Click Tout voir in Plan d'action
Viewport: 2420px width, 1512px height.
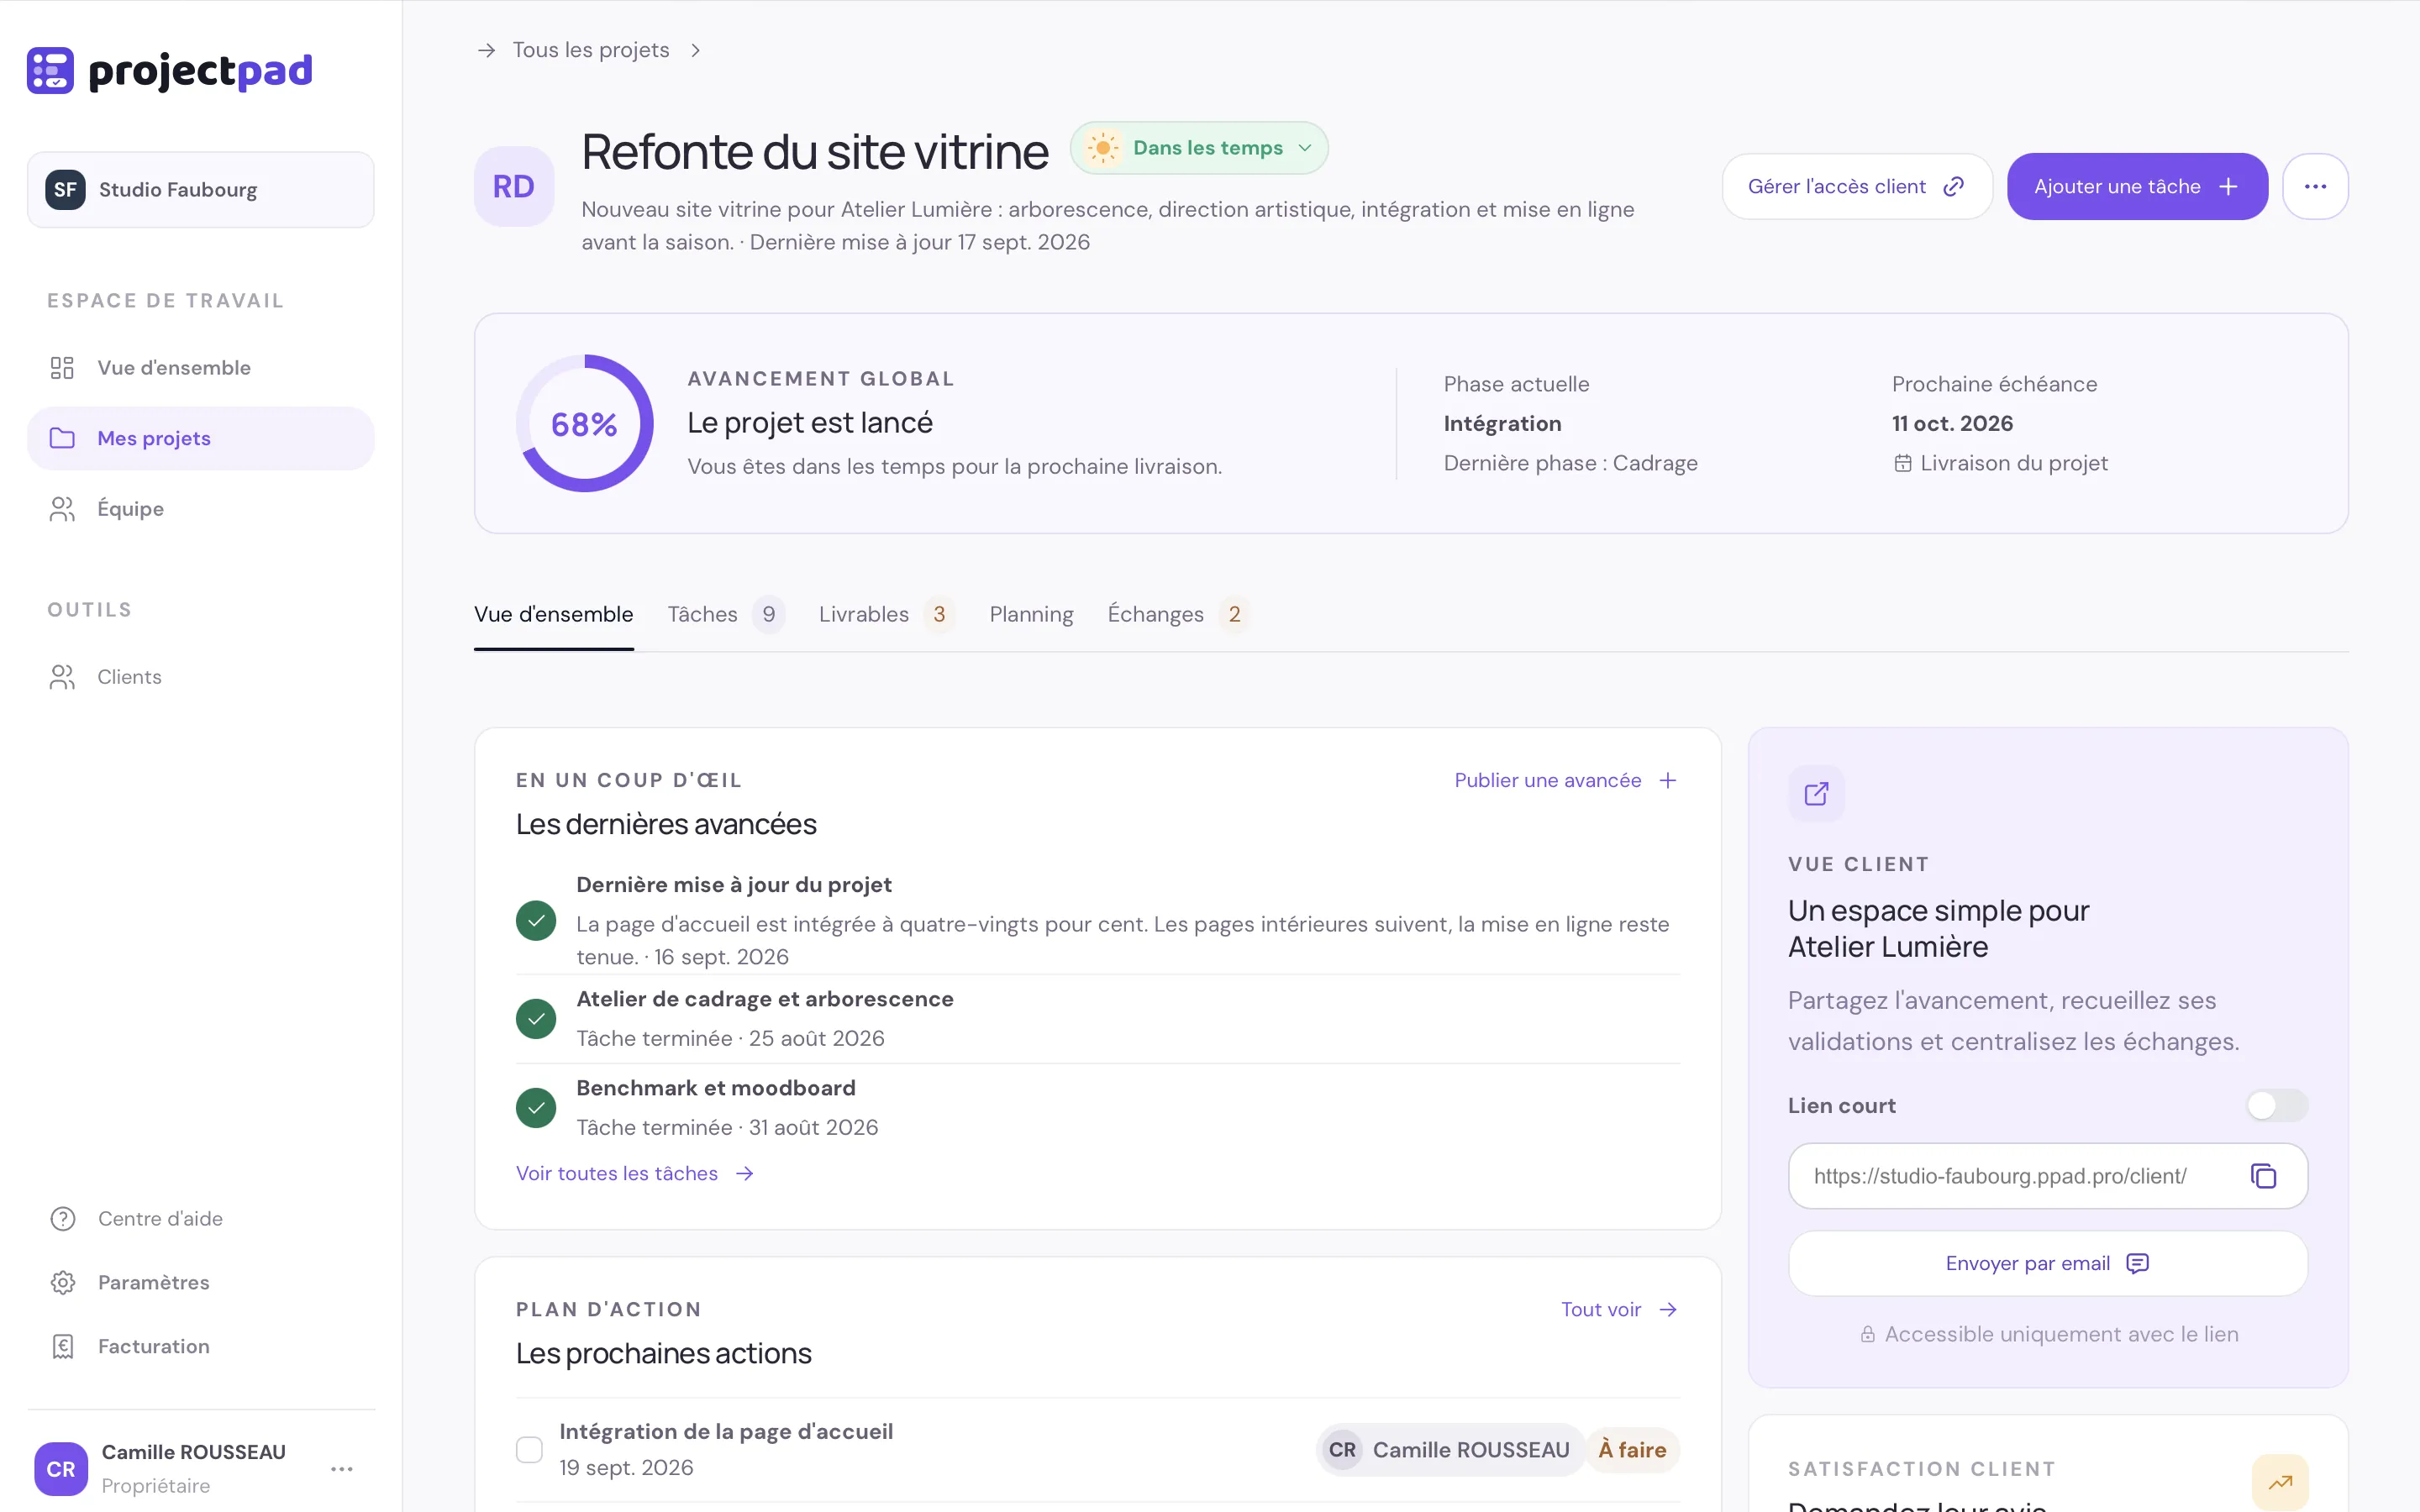pyautogui.click(x=1619, y=1309)
